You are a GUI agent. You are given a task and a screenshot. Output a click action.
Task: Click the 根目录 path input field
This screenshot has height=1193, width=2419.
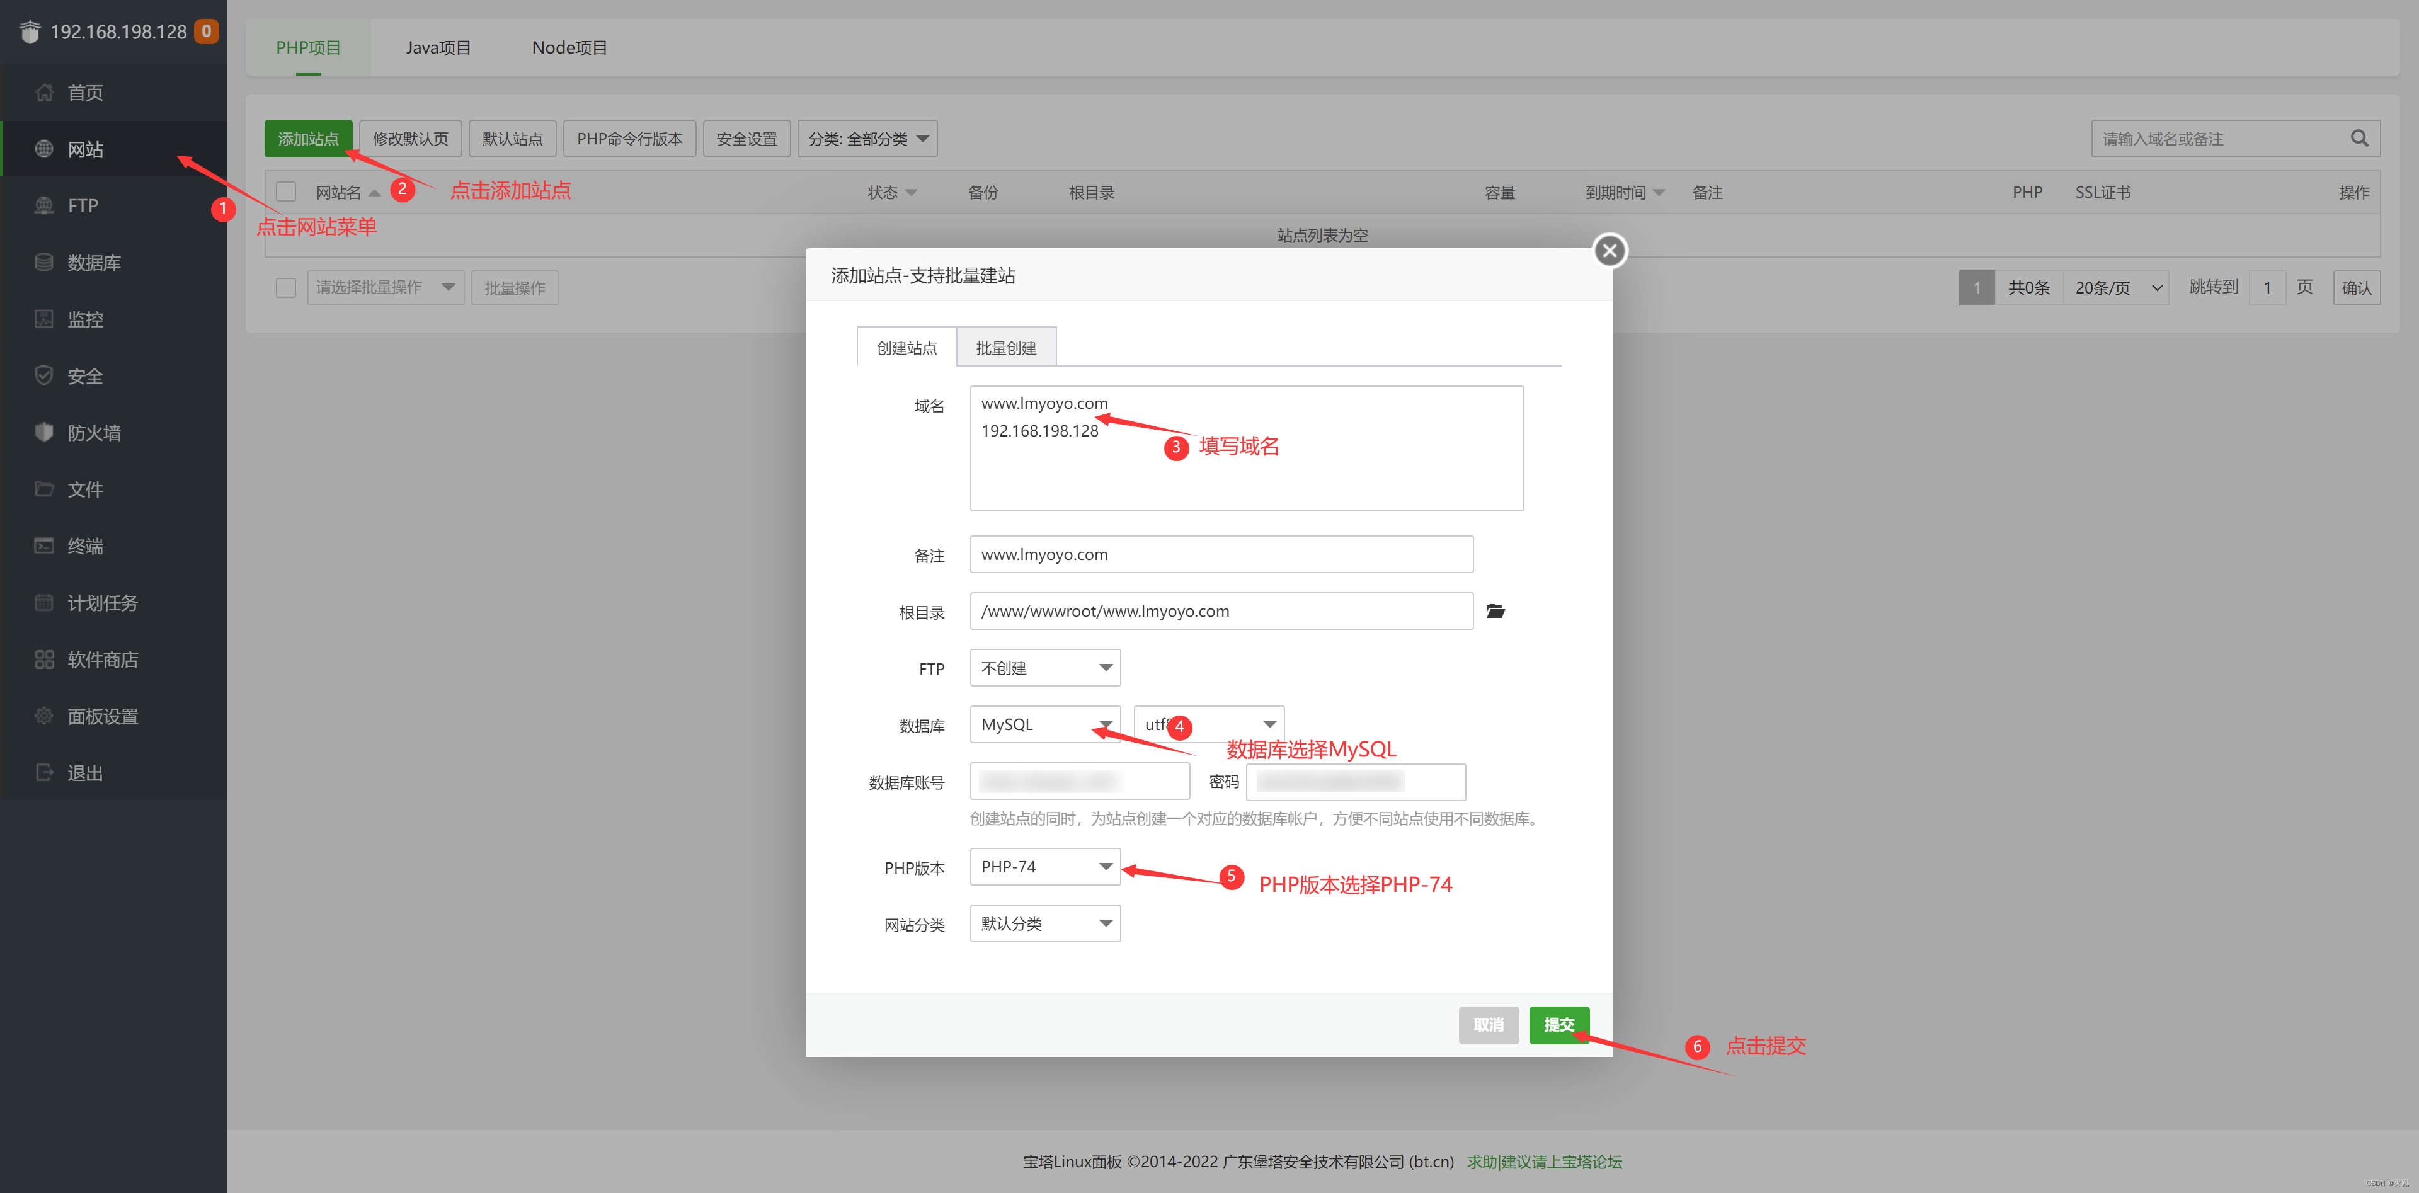[x=1221, y=610]
